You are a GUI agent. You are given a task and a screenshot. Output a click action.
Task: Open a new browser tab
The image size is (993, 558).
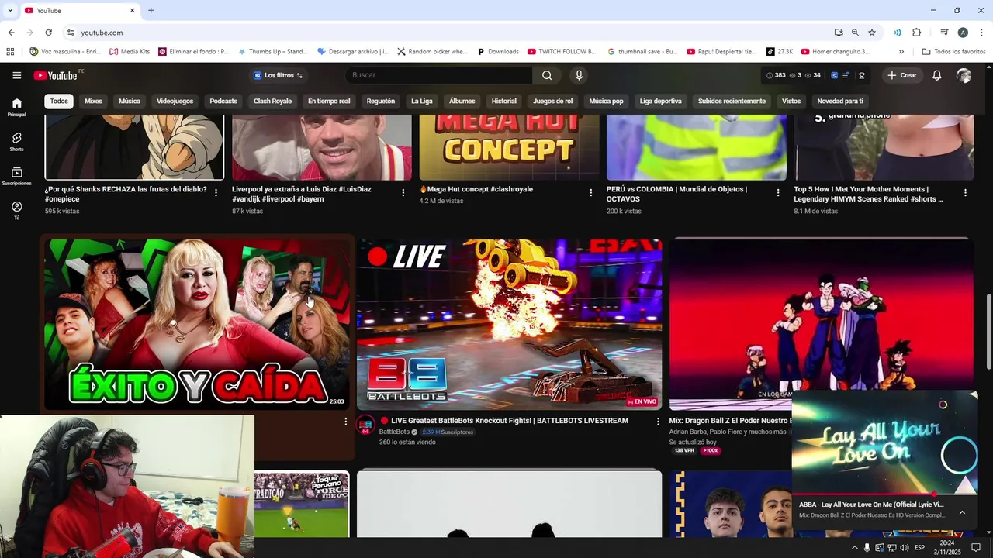pyautogui.click(x=151, y=10)
